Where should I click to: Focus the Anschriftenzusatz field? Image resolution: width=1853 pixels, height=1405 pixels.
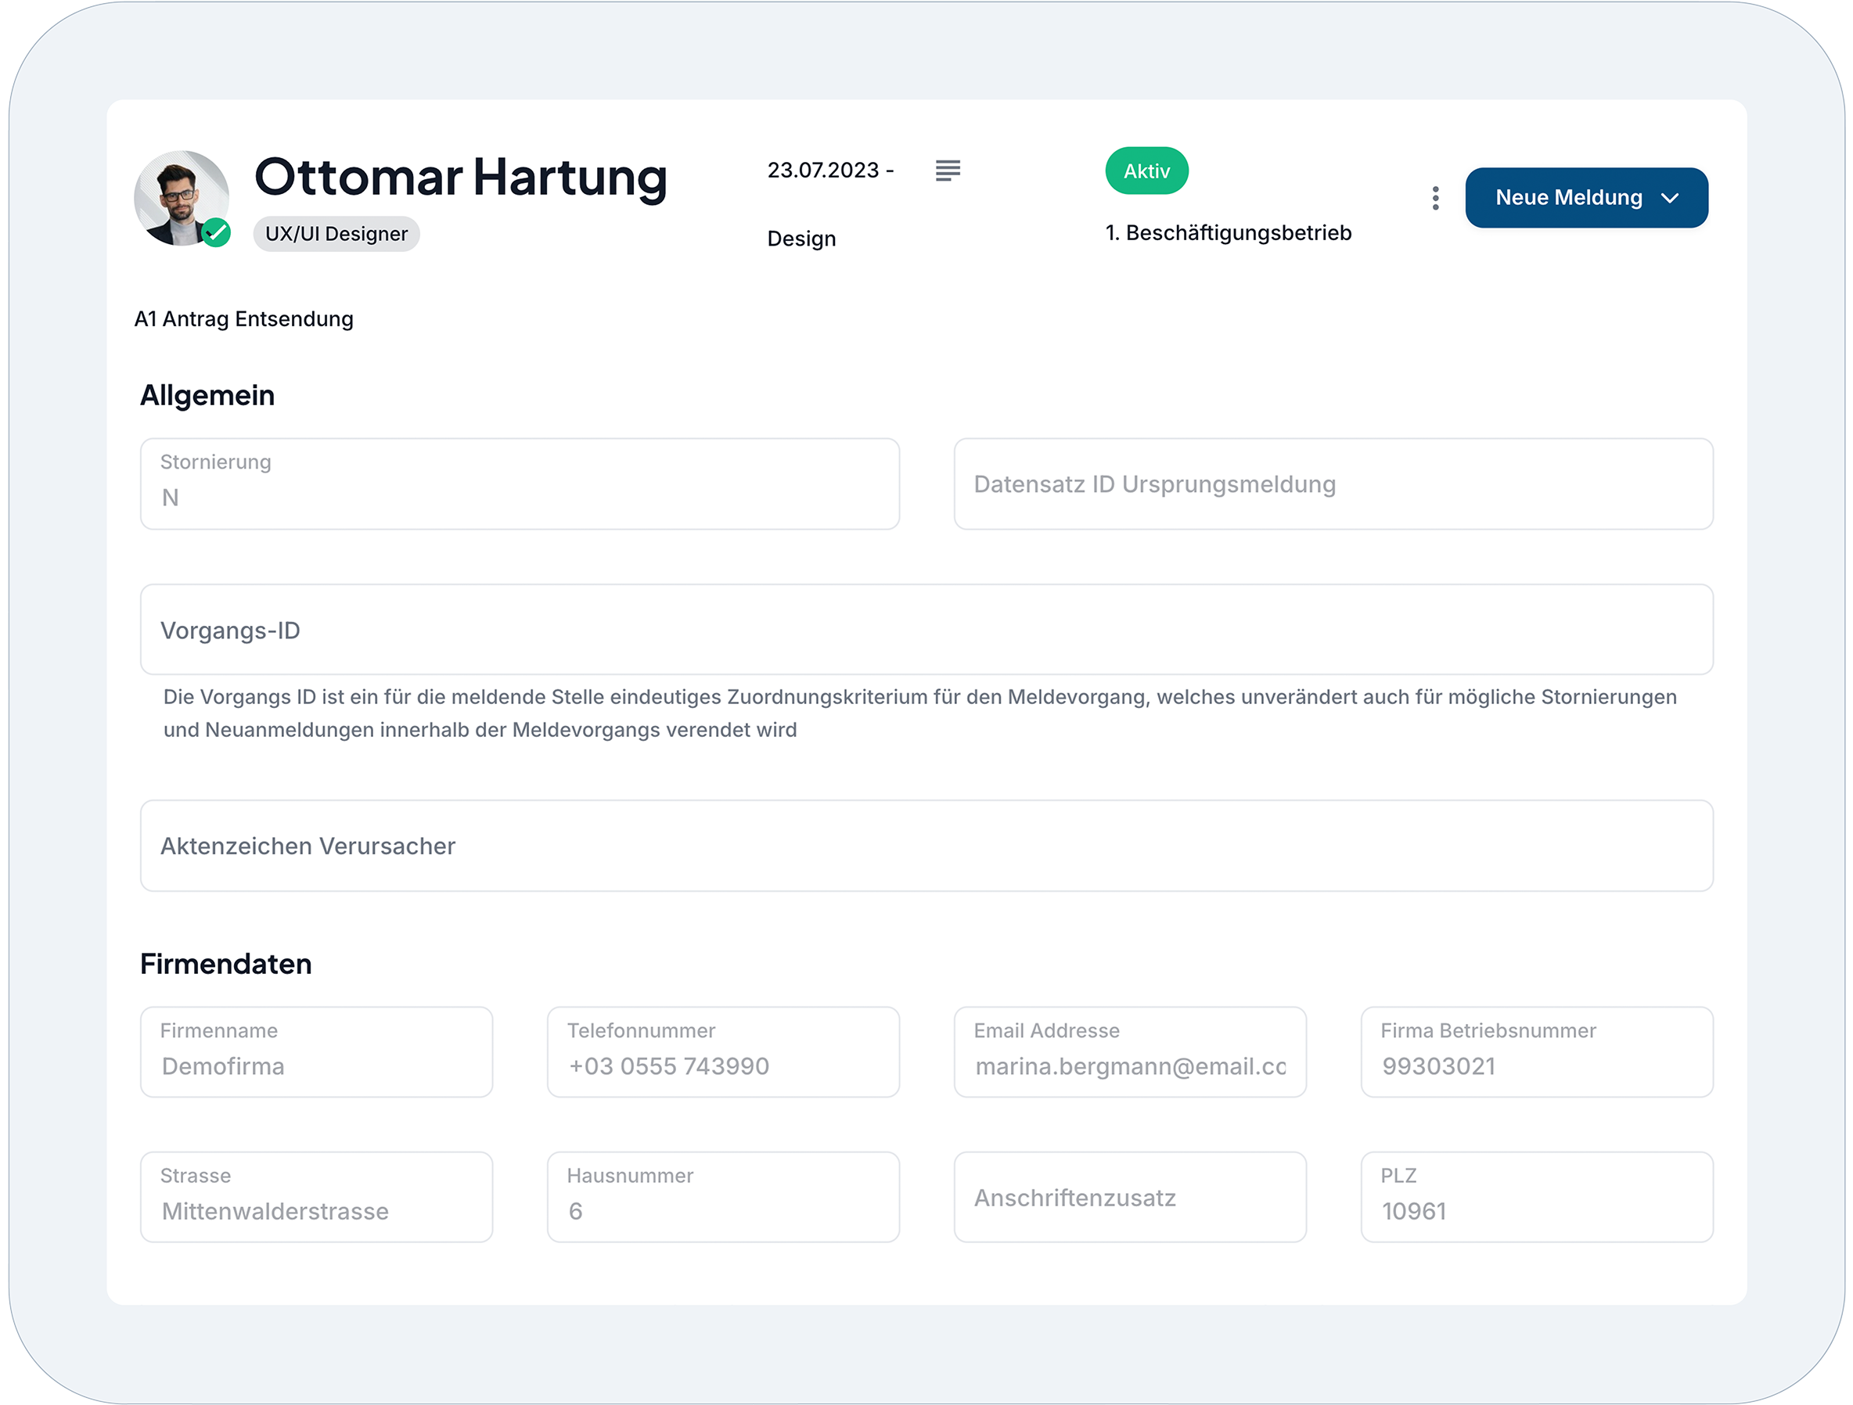[1130, 1196]
